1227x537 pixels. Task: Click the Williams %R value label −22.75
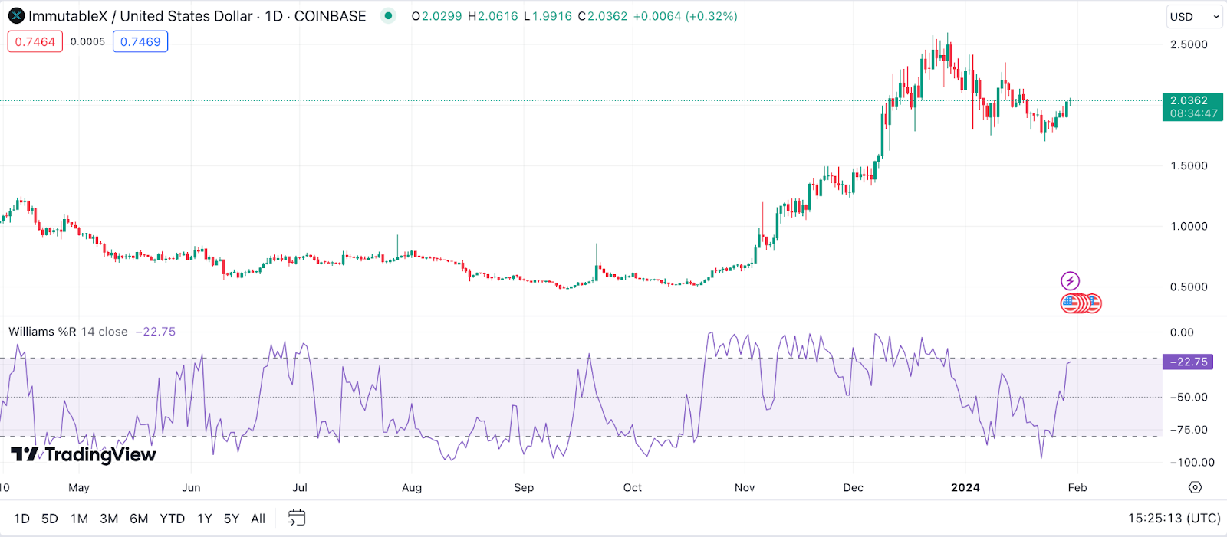pos(1188,362)
